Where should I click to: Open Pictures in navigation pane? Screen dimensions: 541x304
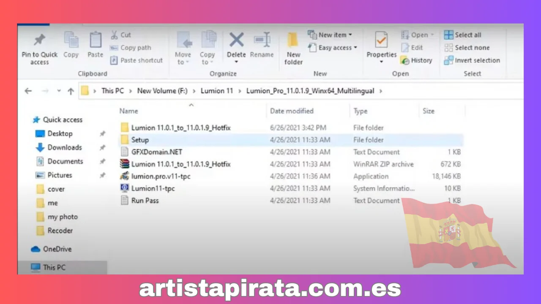tap(54, 175)
